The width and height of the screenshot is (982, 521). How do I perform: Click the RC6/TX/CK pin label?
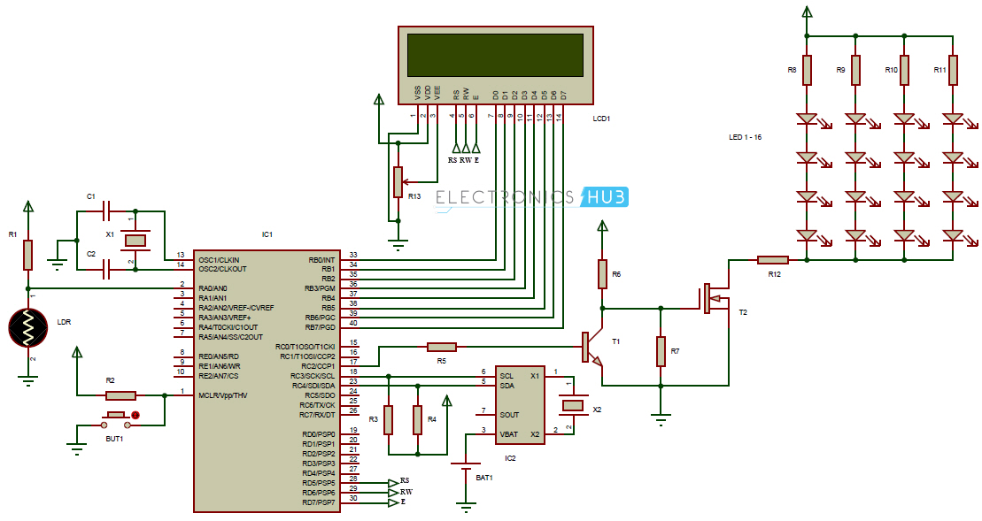[318, 404]
